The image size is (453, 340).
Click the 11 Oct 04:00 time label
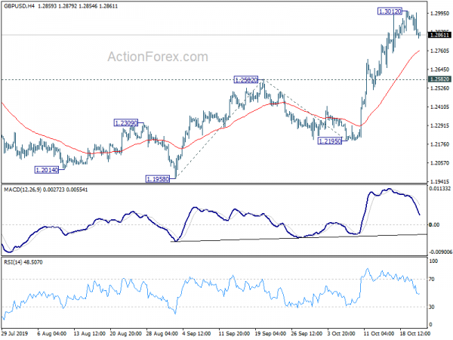click(x=379, y=333)
